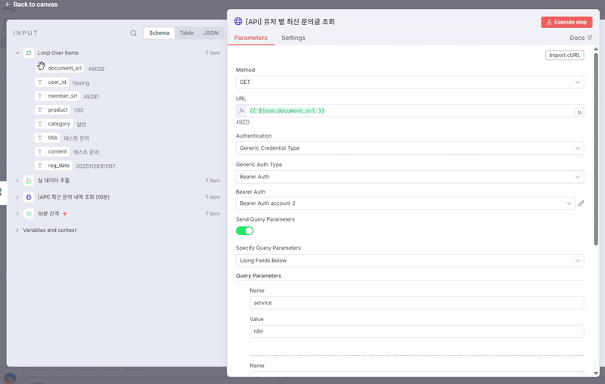Collapse the Loop Over Items tree
The height and width of the screenshot is (384, 605).
[x=17, y=53]
